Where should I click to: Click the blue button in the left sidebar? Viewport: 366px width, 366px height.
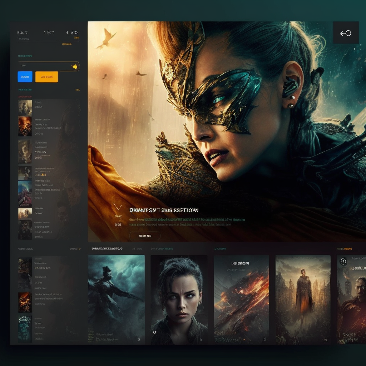25,76
